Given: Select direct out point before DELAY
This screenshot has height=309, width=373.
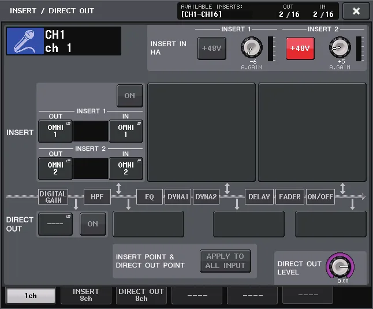Looking at the screenshot, I should click(249, 224).
